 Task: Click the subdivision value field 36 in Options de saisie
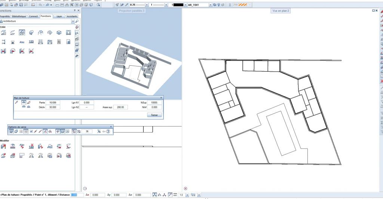[87, 131]
